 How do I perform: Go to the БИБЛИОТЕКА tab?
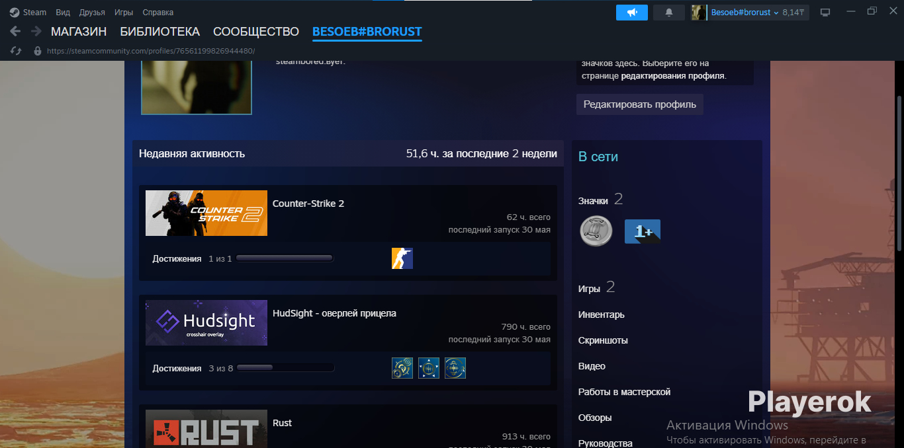(159, 32)
